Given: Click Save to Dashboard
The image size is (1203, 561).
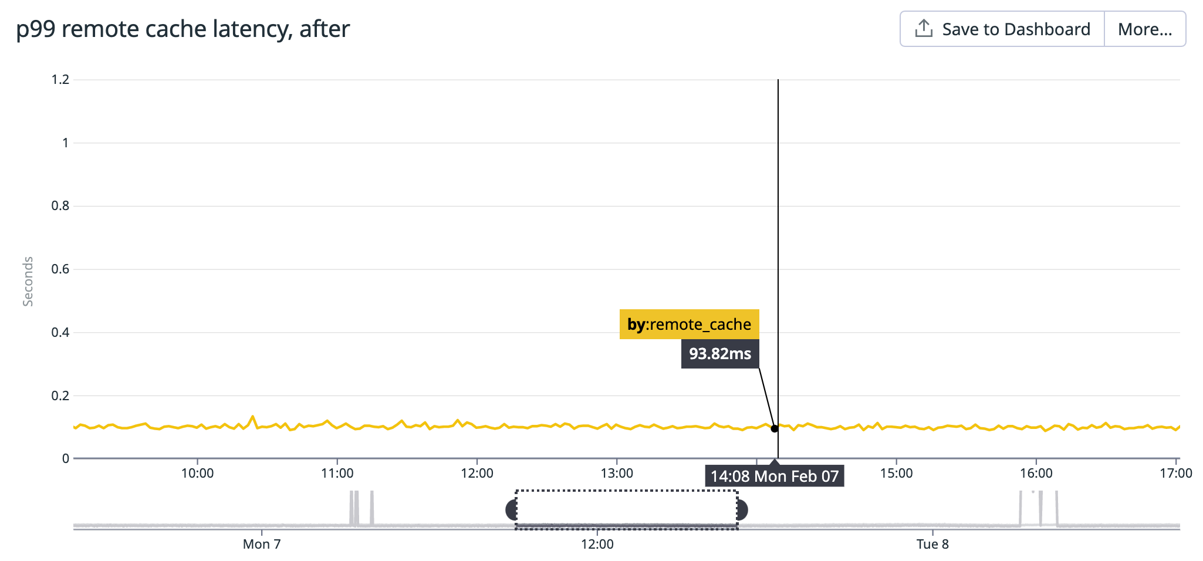Looking at the screenshot, I should pos(1015,28).
